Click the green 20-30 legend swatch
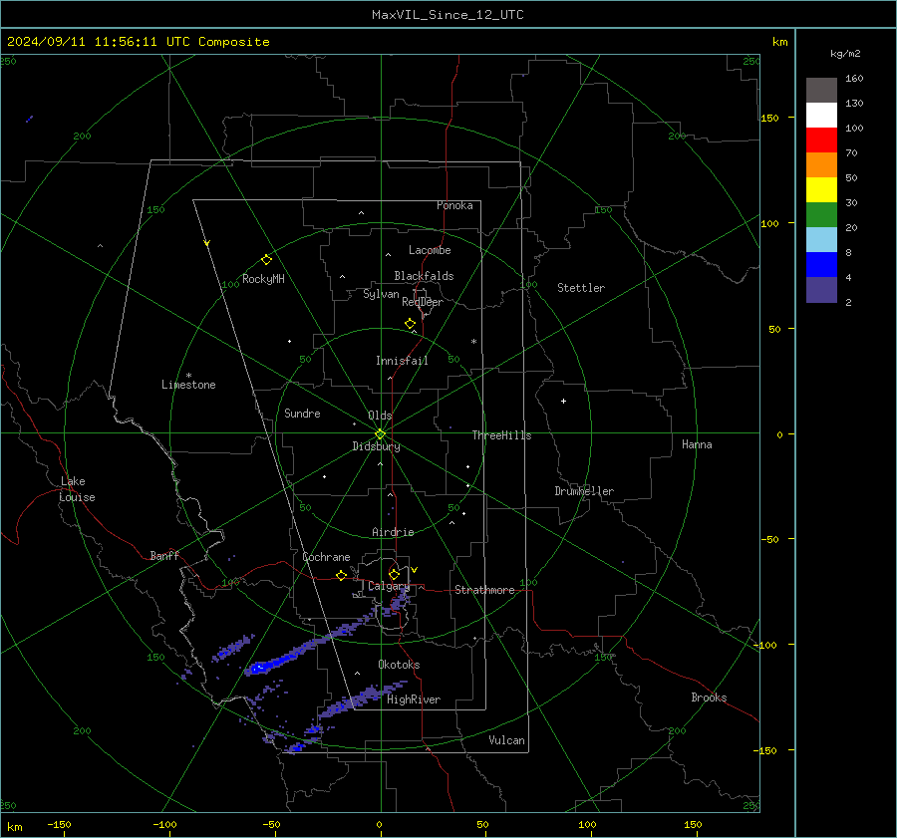The width and height of the screenshot is (897, 838). [x=821, y=214]
